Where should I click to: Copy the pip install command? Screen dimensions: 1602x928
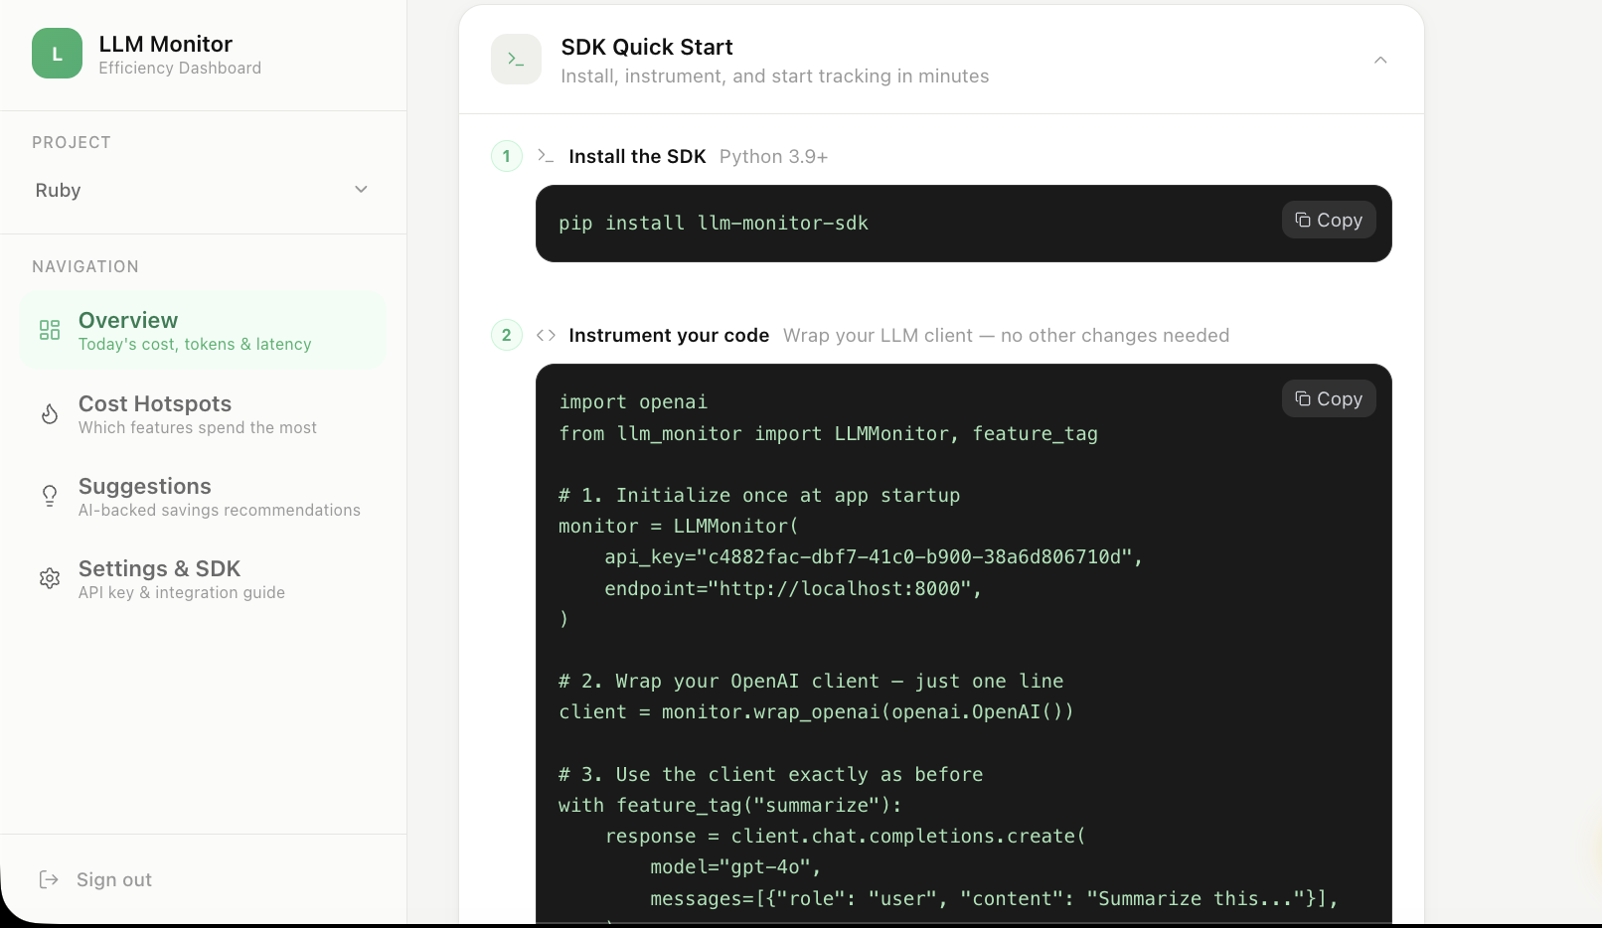click(1329, 221)
